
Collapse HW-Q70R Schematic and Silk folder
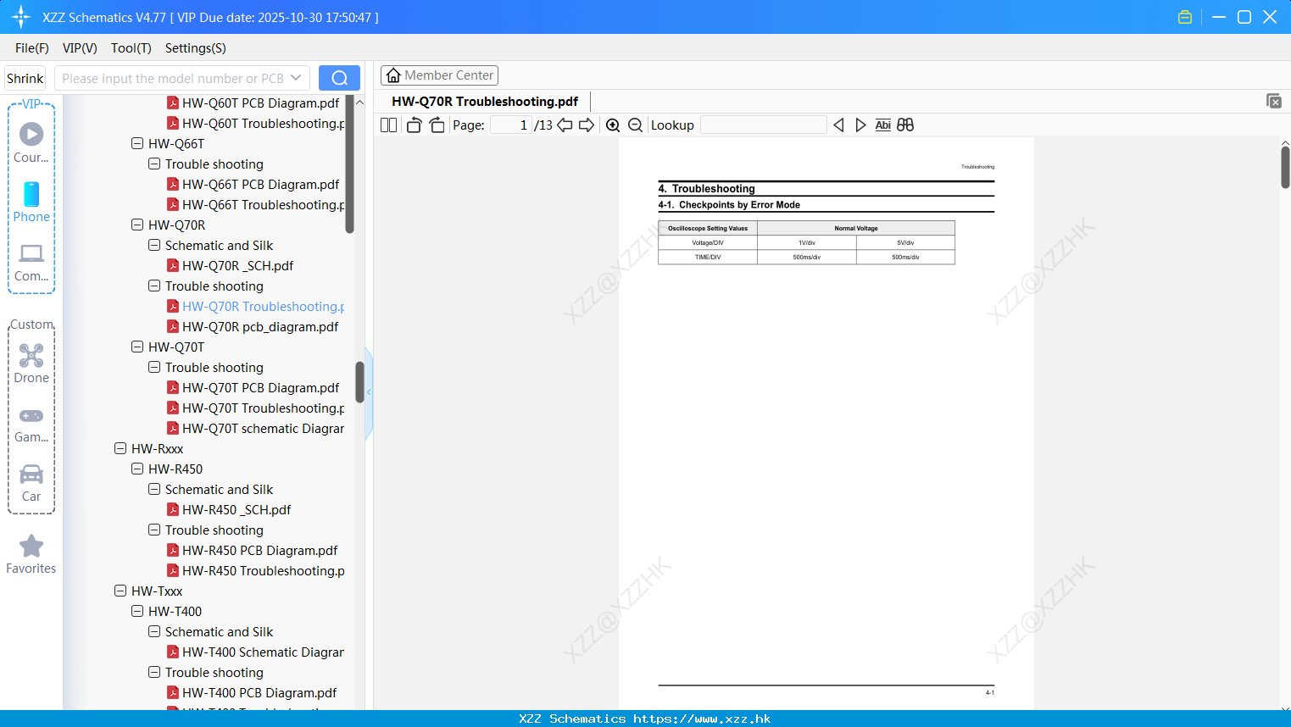(154, 245)
